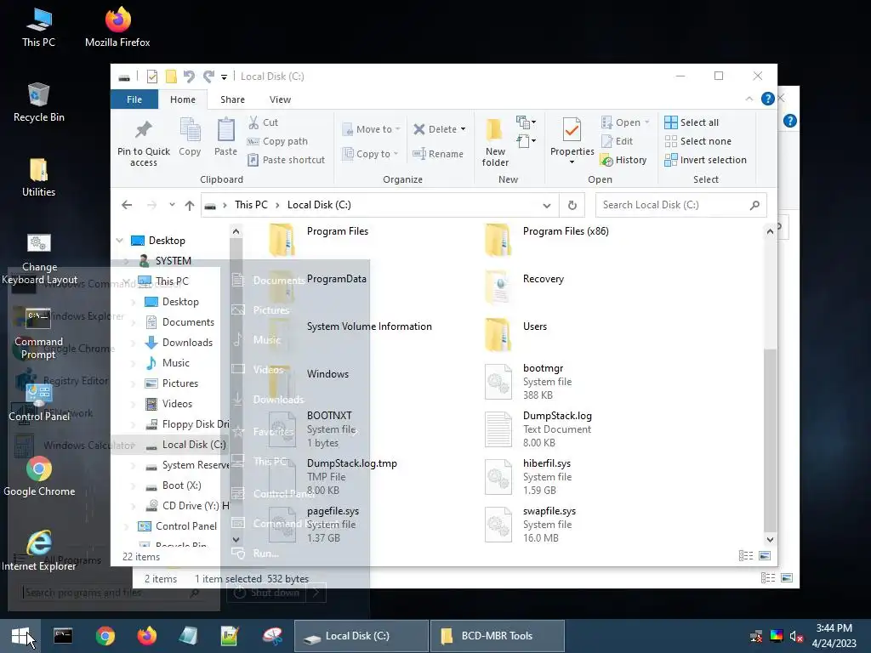Click Select all in ribbon
The width and height of the screenshot is (871, 653).
(692, 122)
